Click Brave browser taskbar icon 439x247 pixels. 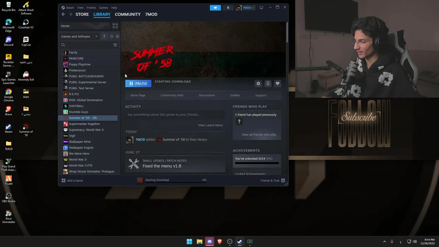(219, 242)
